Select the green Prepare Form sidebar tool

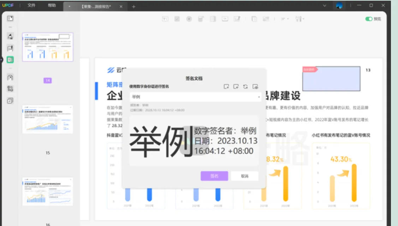click(x=10, y=60)
